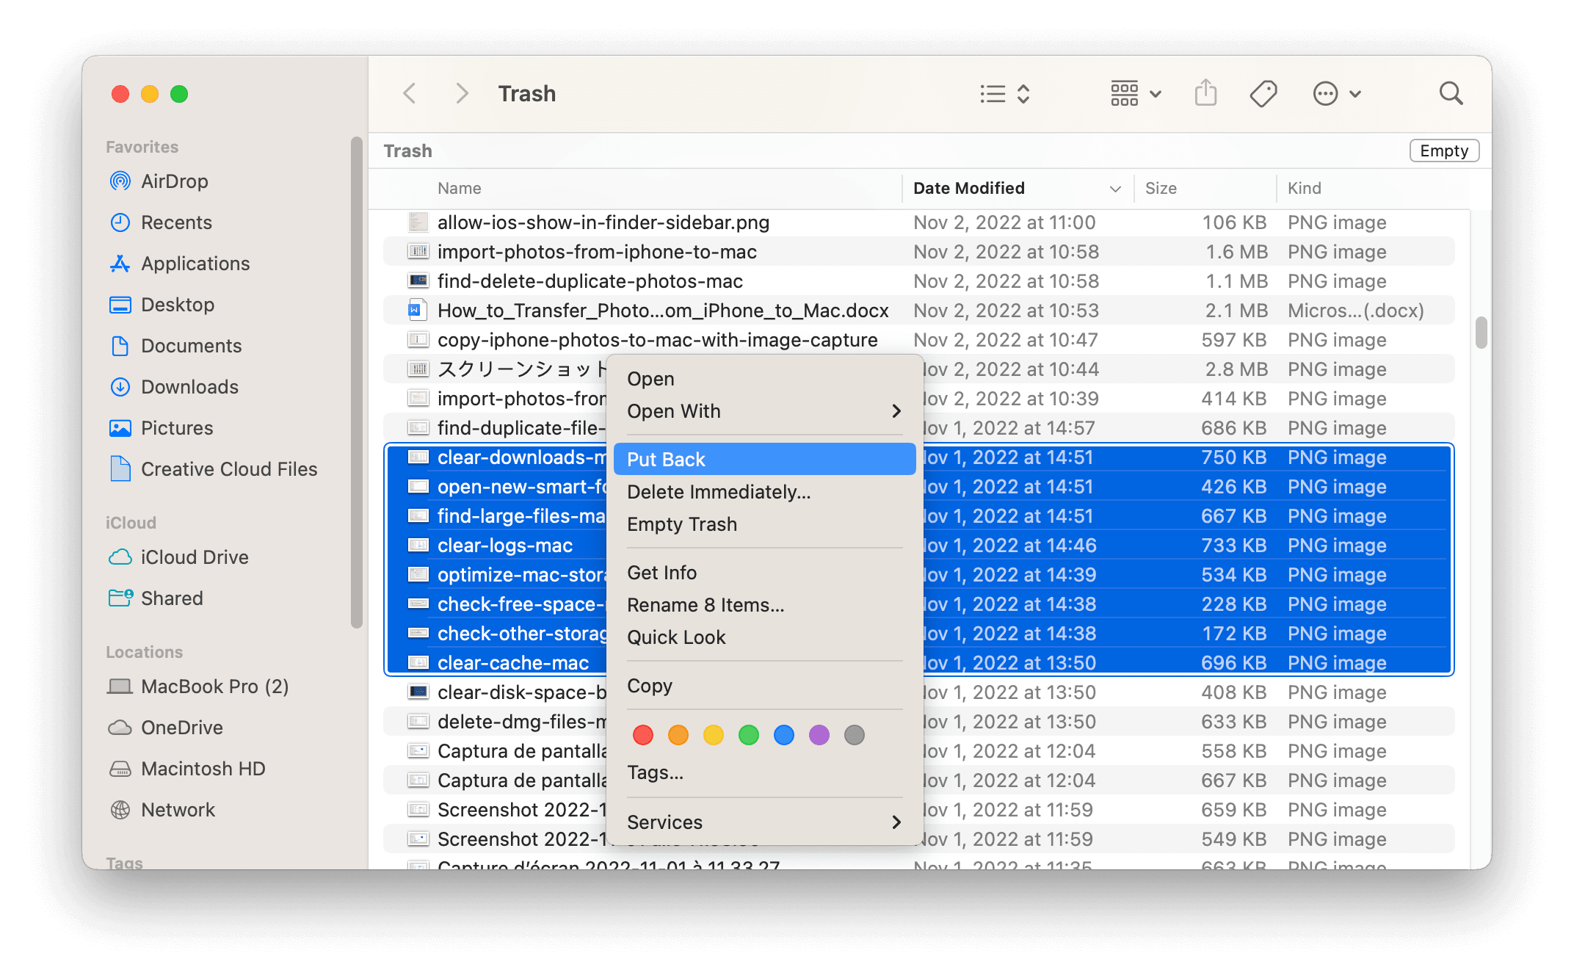Click Rename 8 Items… option

tap(706, 605)
